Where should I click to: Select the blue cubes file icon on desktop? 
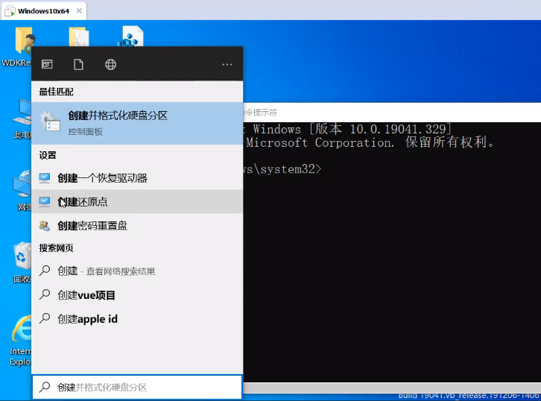130,37
